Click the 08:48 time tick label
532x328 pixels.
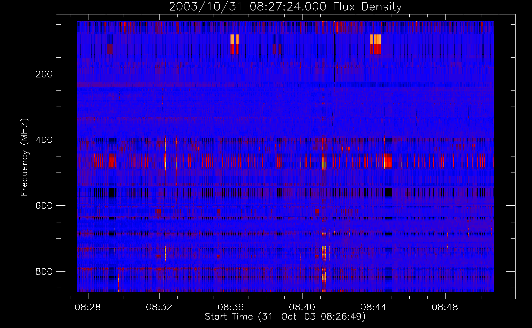pyautogui.click(x=445, y=307)
